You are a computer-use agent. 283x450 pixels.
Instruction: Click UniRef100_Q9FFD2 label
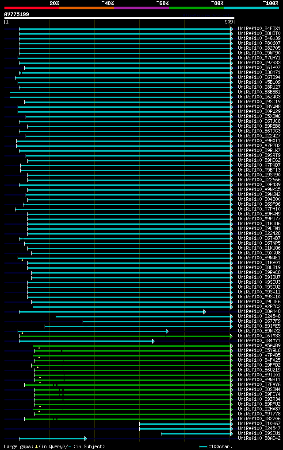pos(259,365)
